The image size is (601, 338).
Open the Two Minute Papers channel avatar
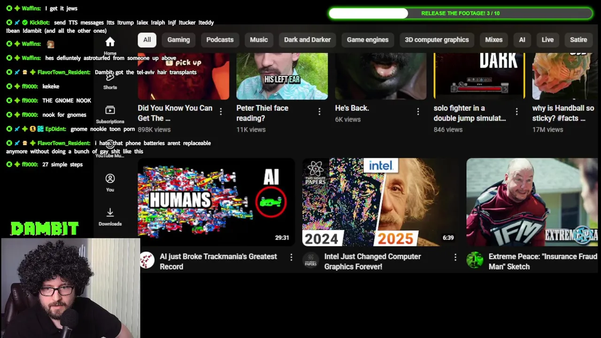tap(311, 260)
